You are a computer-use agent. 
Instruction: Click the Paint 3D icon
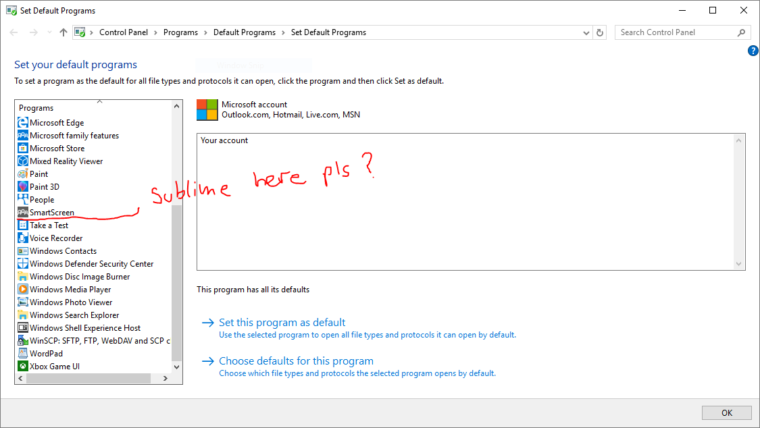[x=23, y=187]
